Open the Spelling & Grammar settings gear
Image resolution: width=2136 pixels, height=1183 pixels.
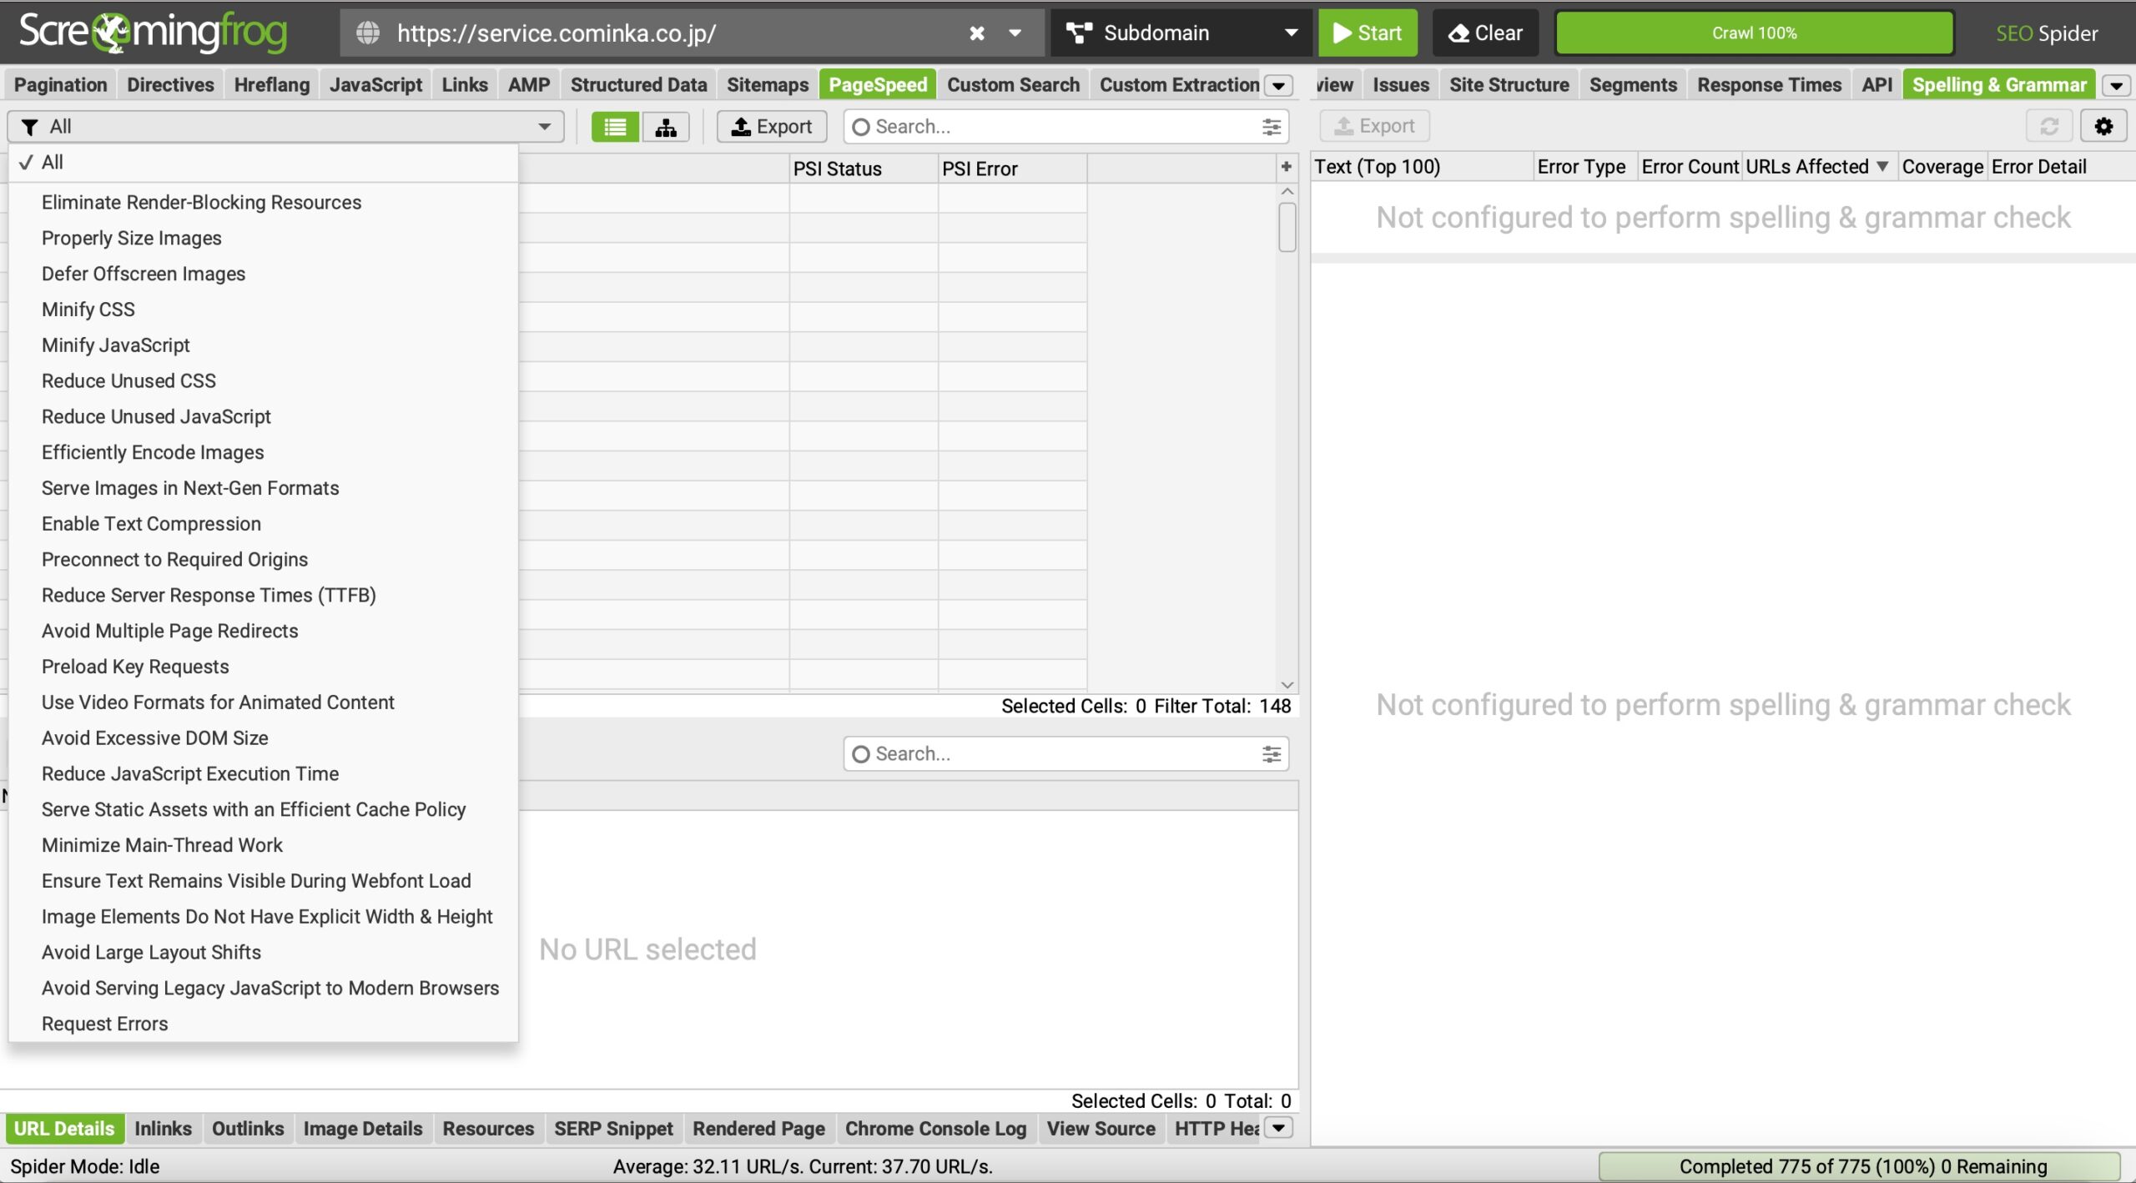pyautogui.click(x=2104, y=126)
